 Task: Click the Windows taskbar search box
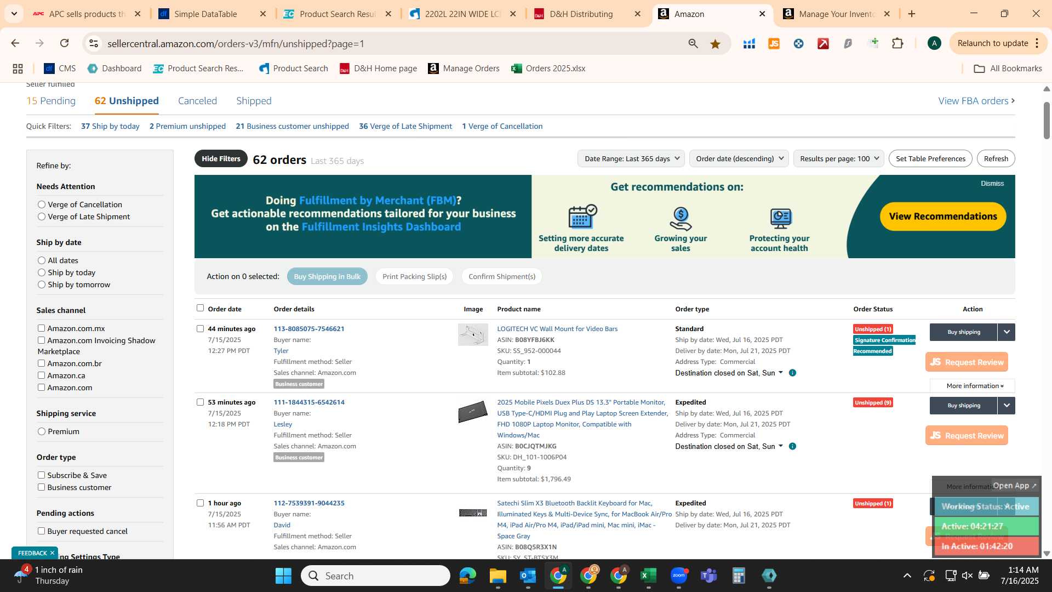pos(375,576)
